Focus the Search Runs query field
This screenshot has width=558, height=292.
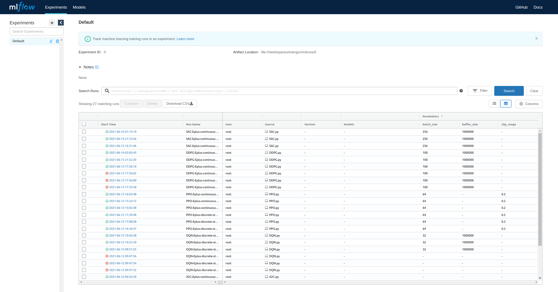279,91
